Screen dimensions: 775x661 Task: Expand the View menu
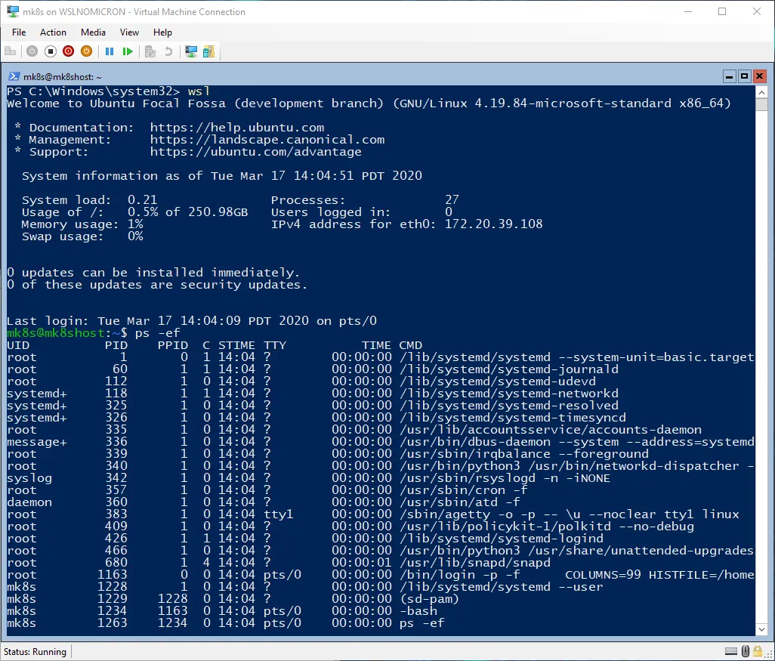129,32
